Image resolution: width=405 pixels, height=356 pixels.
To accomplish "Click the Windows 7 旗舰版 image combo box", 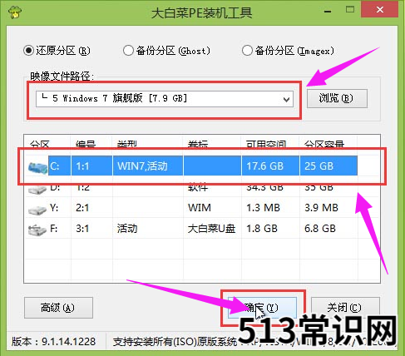I will 165,99.
